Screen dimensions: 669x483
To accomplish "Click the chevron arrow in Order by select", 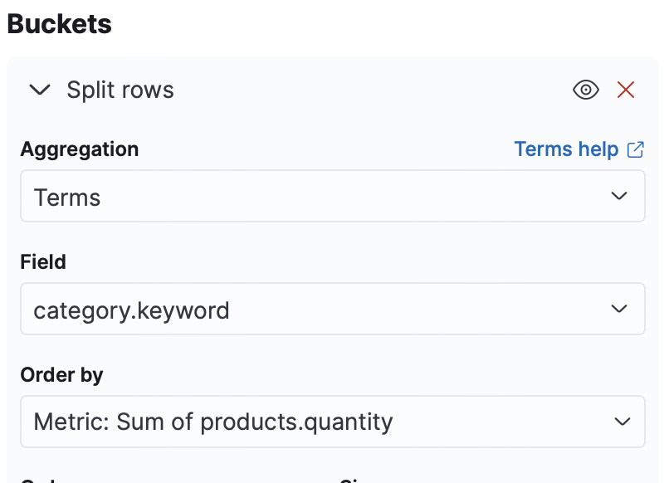I will pos(623,422).
